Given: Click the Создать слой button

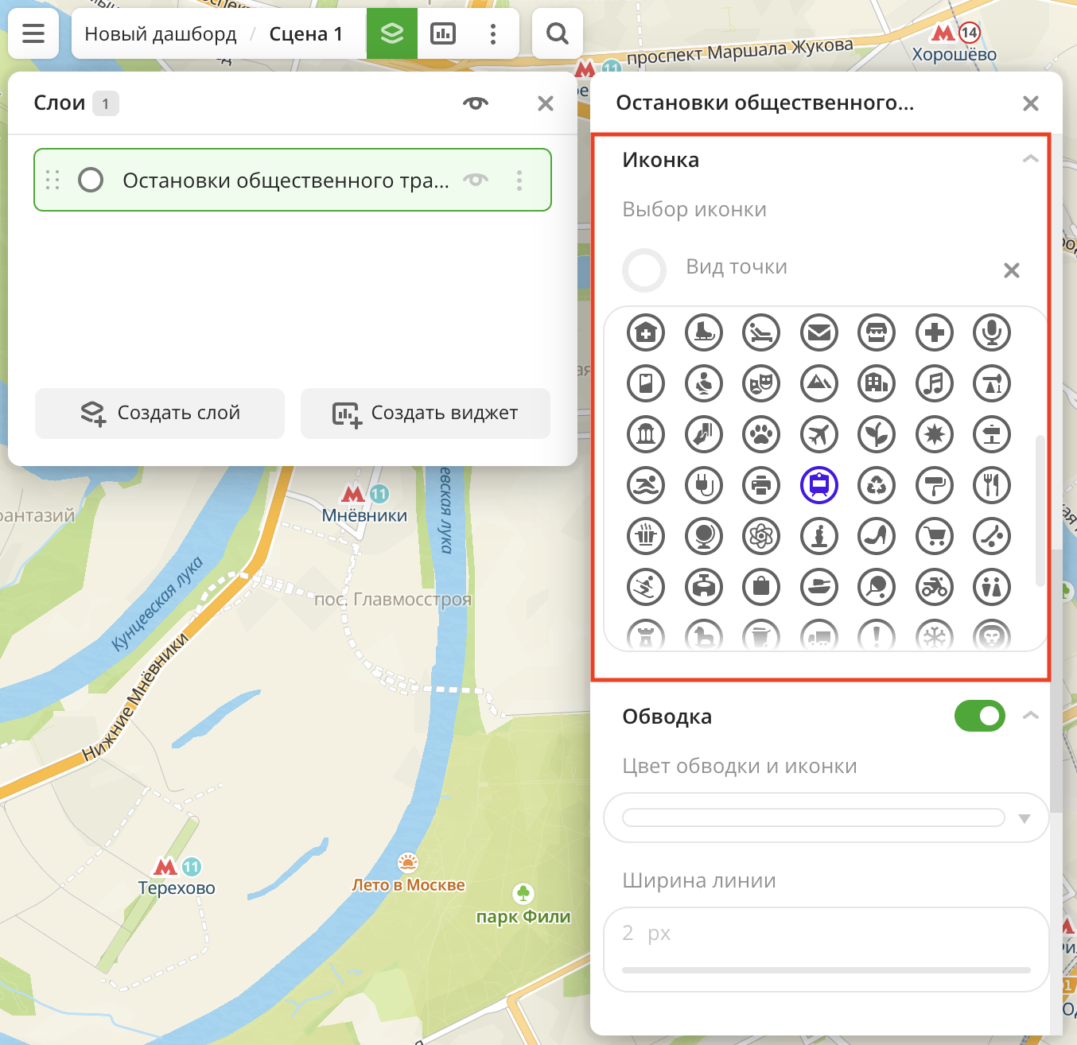Looking at the screenshot, I should point(160,413).
